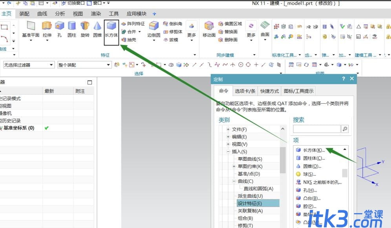Click the 拔模 draft command
391x228 pixels.
pyautogui.click(x=171, y=40)
